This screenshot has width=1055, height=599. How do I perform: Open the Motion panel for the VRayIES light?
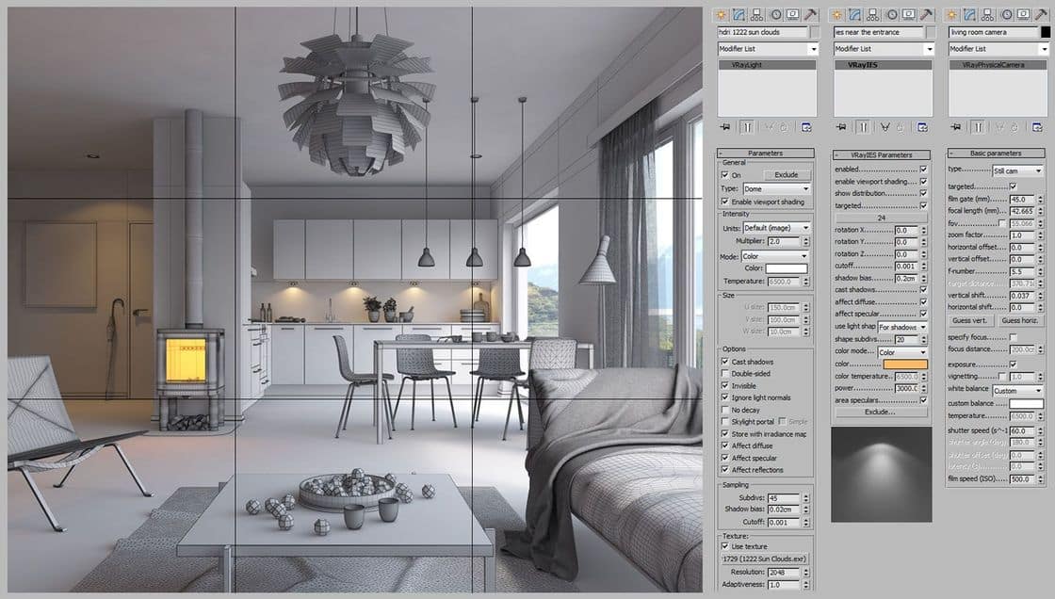891,13
